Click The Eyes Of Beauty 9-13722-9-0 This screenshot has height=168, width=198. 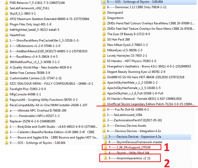(x=128, y=34)
